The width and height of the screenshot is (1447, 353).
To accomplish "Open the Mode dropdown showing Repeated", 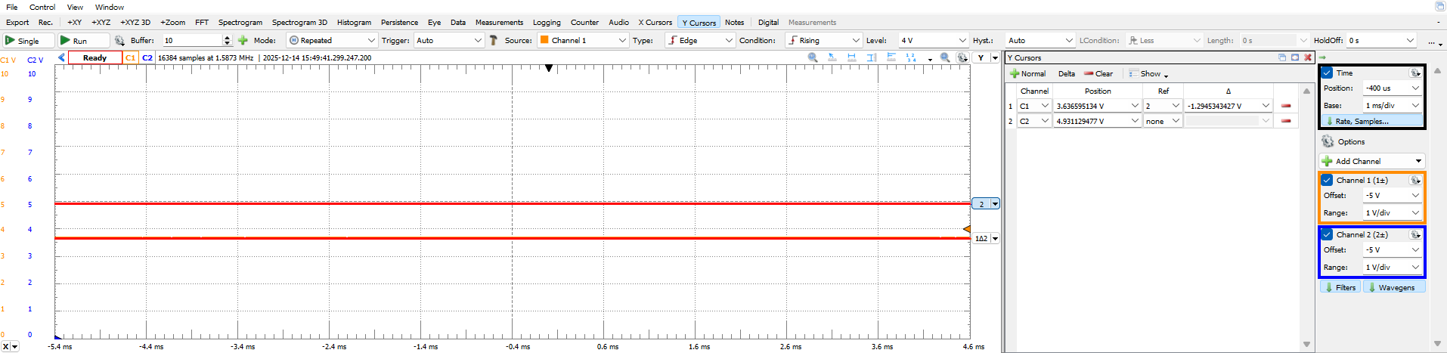I will (332, 41).
